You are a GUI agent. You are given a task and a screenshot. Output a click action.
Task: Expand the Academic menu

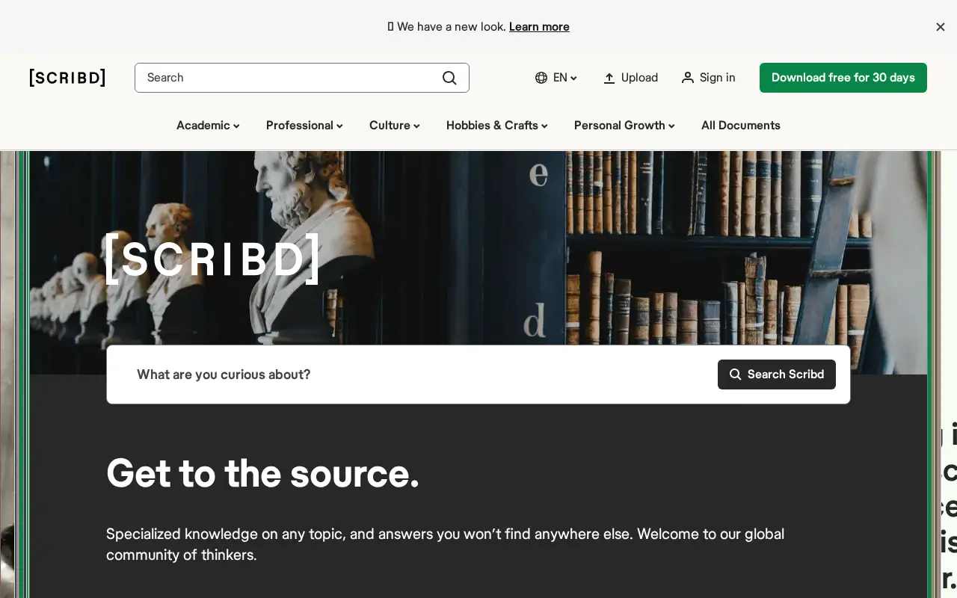[208, 126]
